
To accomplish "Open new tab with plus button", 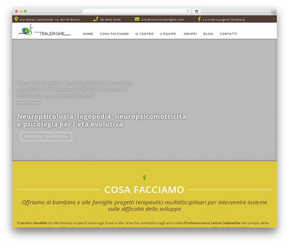I will 274,13.
